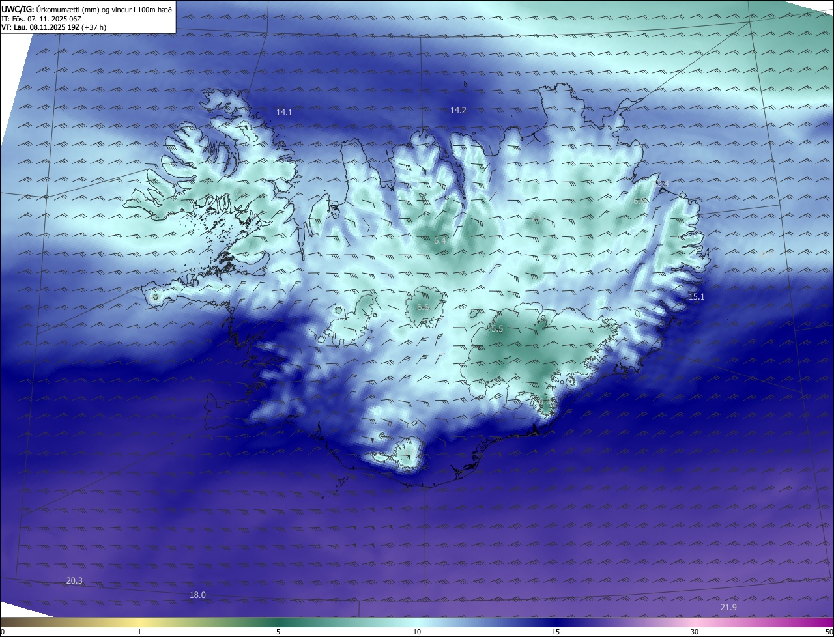Click the 21.9 value in the southeast corner

point(728,608)
